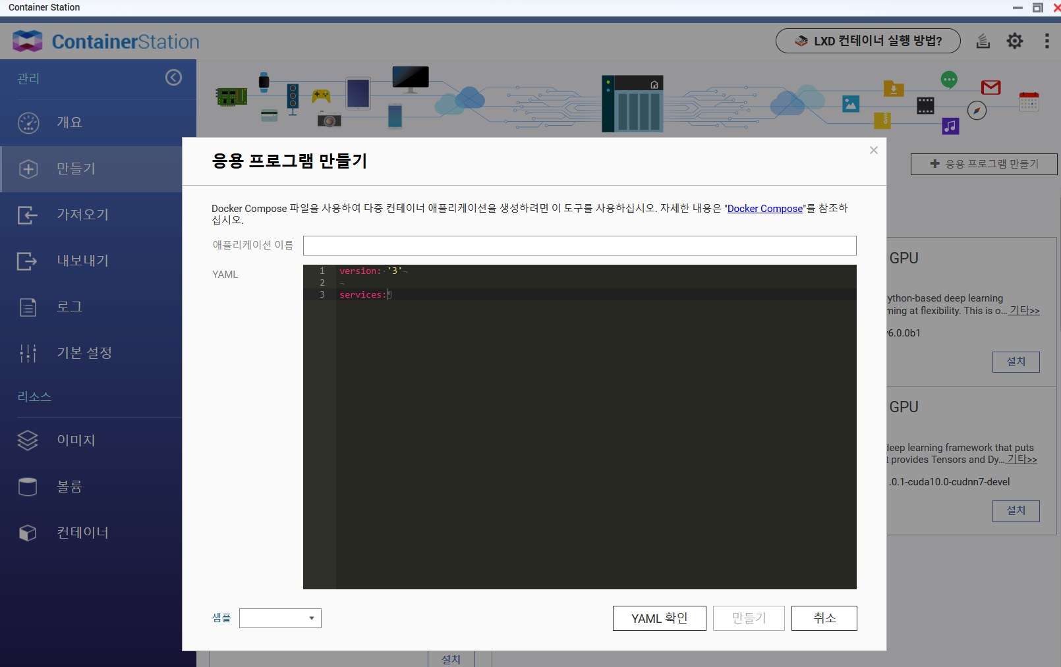Click the film strip icon in banner
This screenshot has height=667, width=1061.
[x=925, y=105]
